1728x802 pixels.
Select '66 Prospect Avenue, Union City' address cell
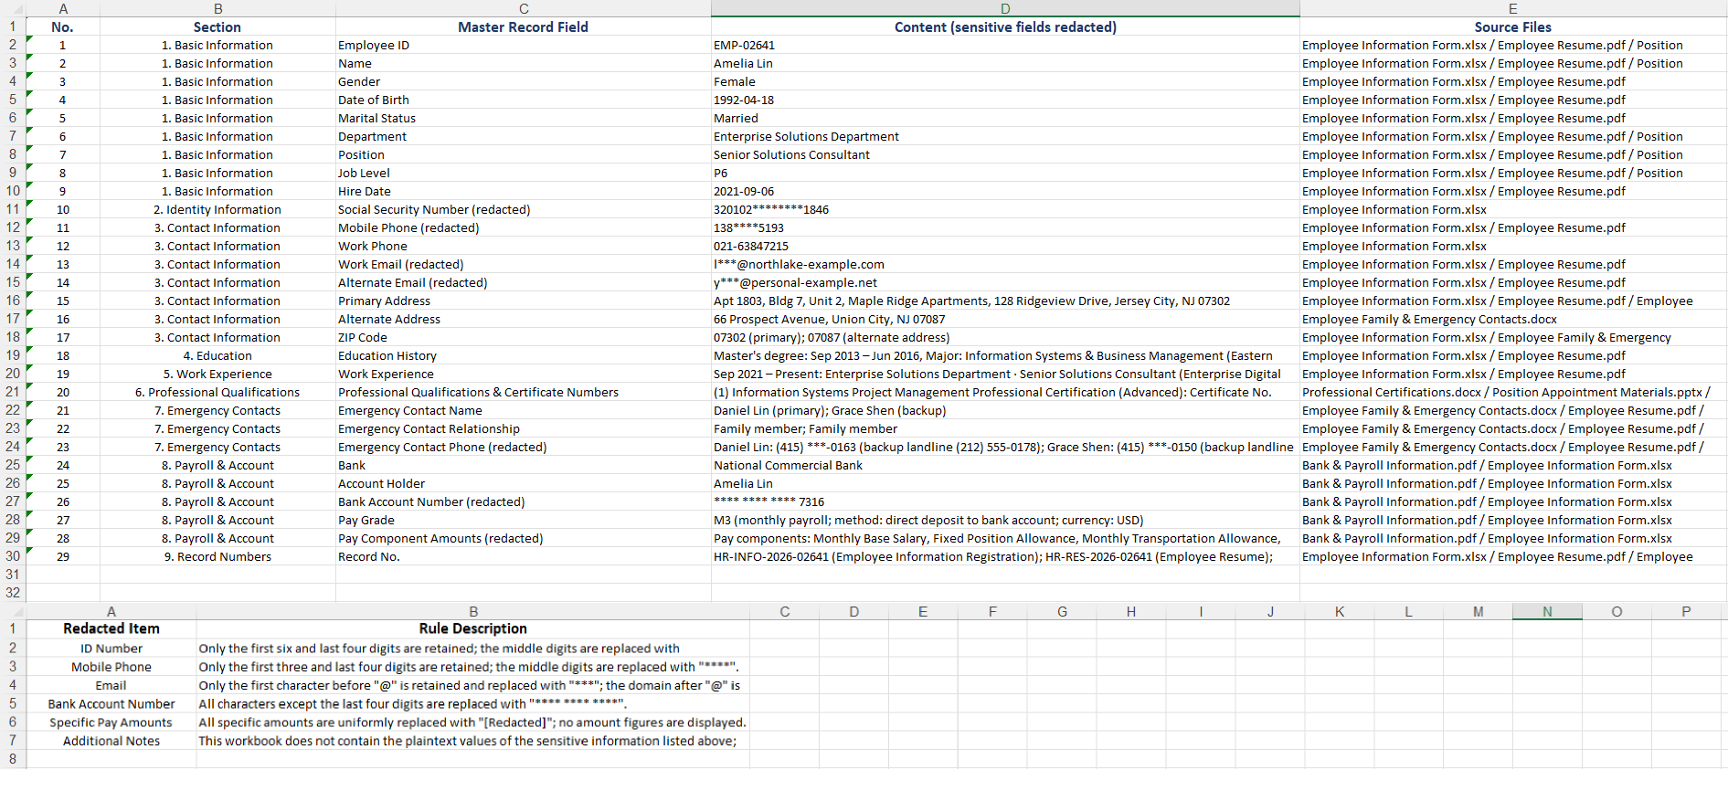[1005, 319]
